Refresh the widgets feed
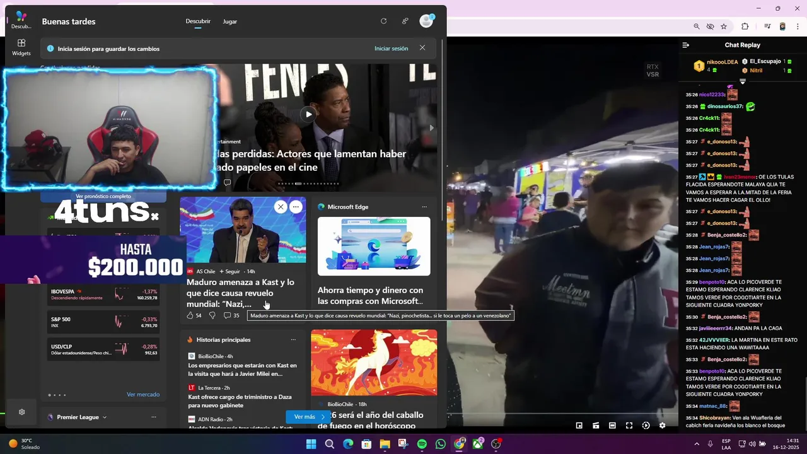This screenshot has width=807, height=454. (x=383, y=21)
